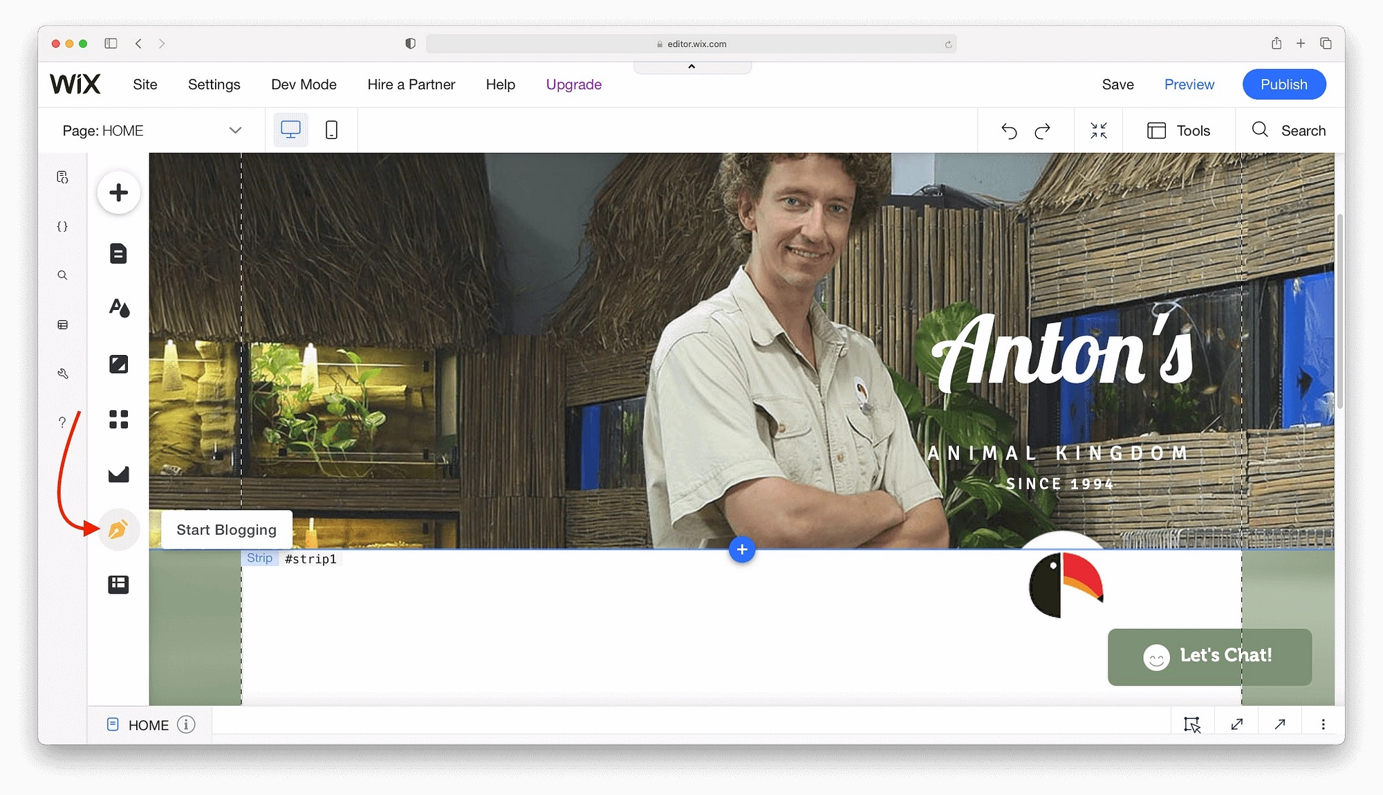1383x795 pixels.
Task: Switch to desktop view
Action: 290,129
